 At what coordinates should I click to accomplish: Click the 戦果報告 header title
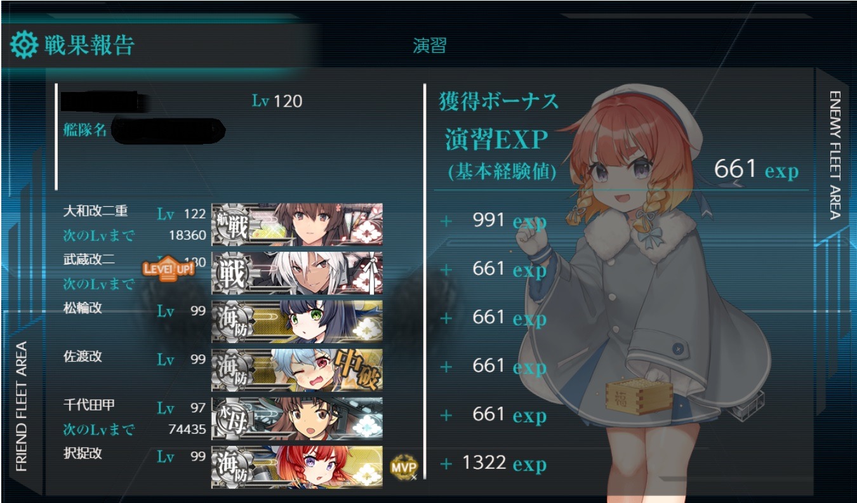tap(89, 46)
